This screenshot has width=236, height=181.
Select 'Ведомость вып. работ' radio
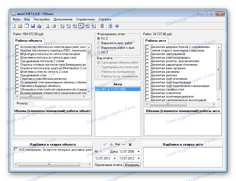tap(99, 43)
